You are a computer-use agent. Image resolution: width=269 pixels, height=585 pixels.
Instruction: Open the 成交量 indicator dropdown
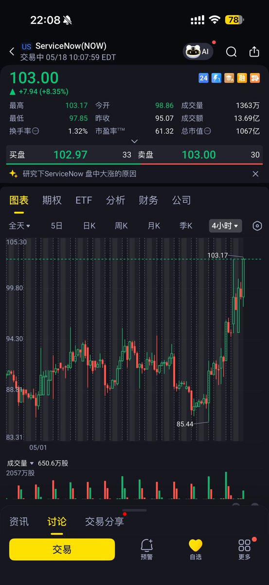click(20, 463)
